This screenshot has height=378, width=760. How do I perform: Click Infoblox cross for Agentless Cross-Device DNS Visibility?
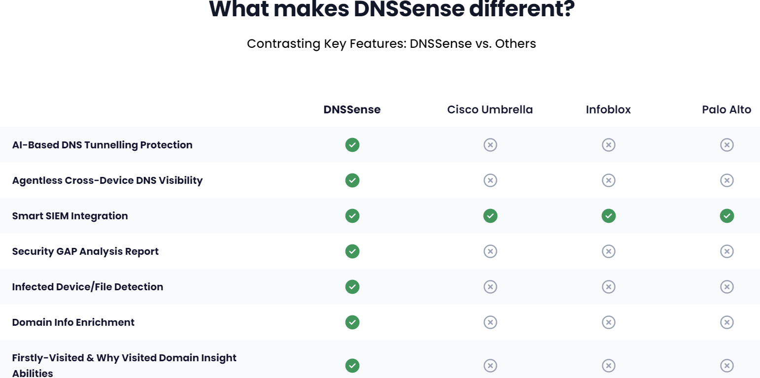coord(609,180)
